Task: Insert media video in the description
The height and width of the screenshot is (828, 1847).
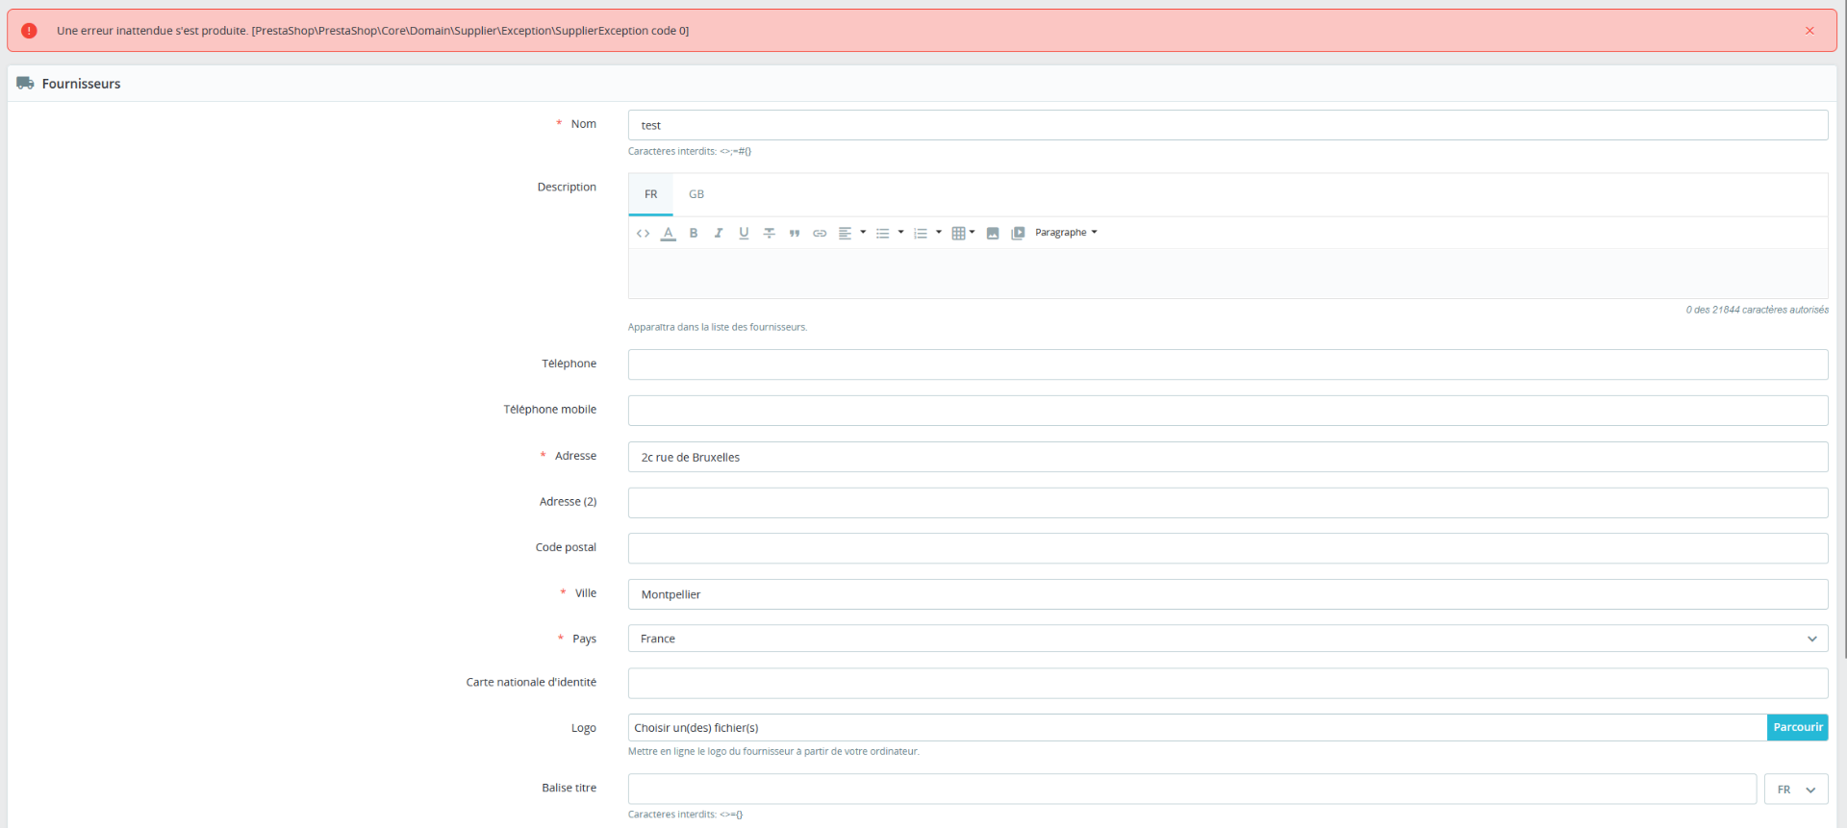Action: 1018,233
